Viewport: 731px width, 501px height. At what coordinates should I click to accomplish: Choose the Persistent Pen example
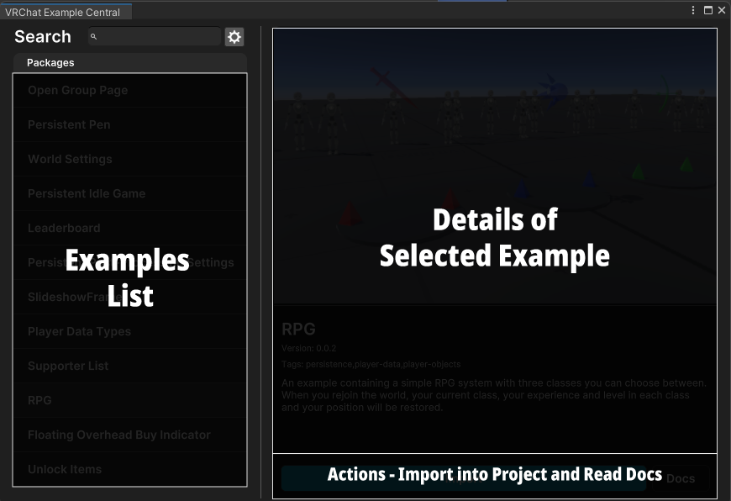[x=130, y=125]
